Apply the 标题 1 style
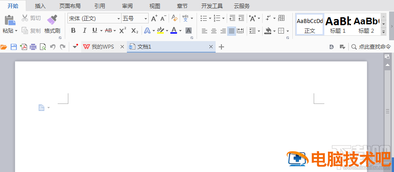This screenshot has height=172, width=394. [x=338, y=24]
